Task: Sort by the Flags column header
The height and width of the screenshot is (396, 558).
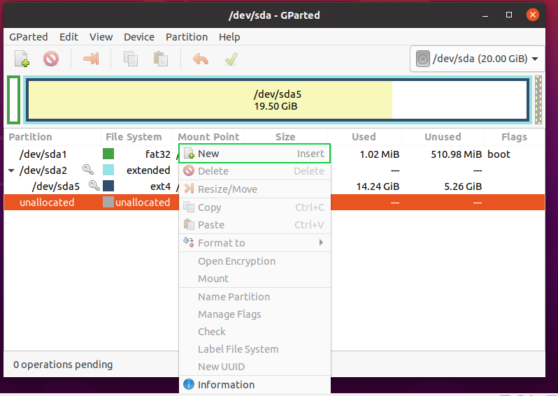Action: tap(514, 137)
